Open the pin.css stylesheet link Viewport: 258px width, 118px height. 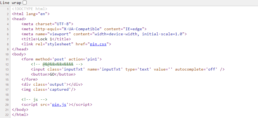[98, 44]
